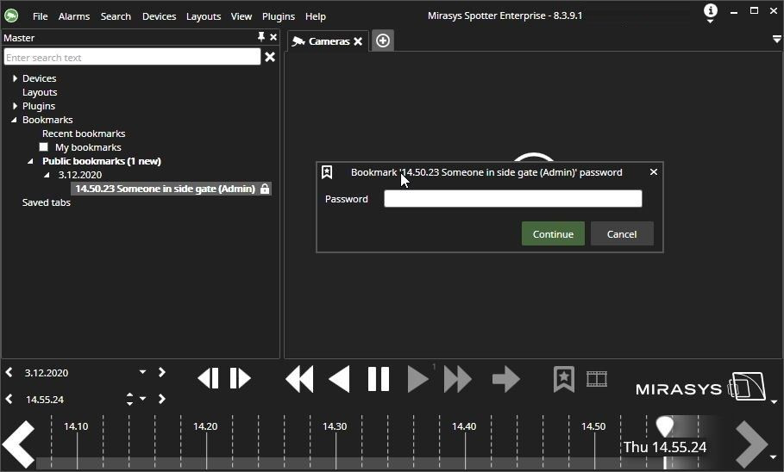Click the 14.10 mark on timeline
Image resolution: width=784 pixels, height=472 pixels.
76,426
